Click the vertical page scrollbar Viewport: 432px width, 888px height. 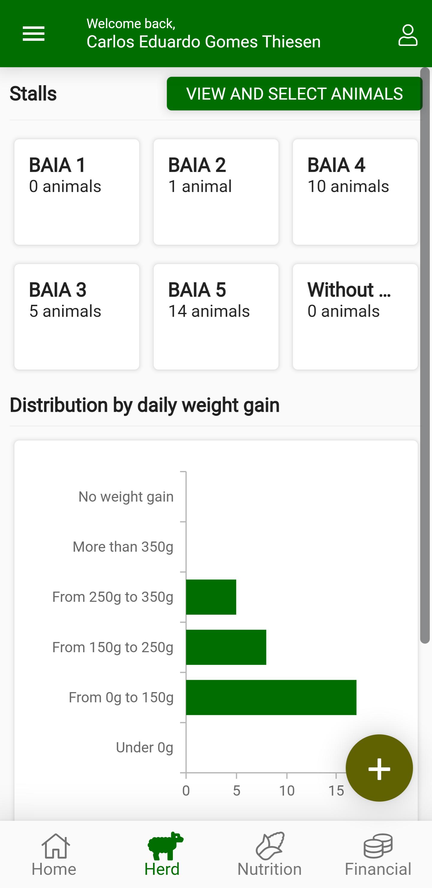click(x=425, y=355)
